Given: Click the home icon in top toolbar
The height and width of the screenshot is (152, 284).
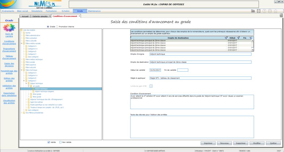Looking at the screenshot, I should [x=275, y=11].
